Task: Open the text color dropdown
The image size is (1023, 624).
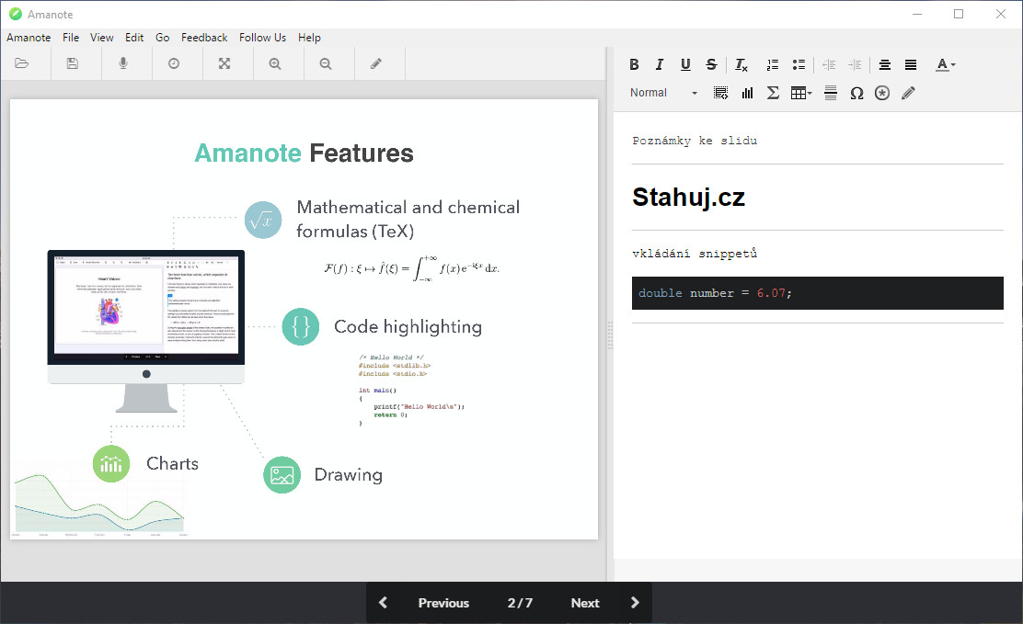Action: [946, 64]
